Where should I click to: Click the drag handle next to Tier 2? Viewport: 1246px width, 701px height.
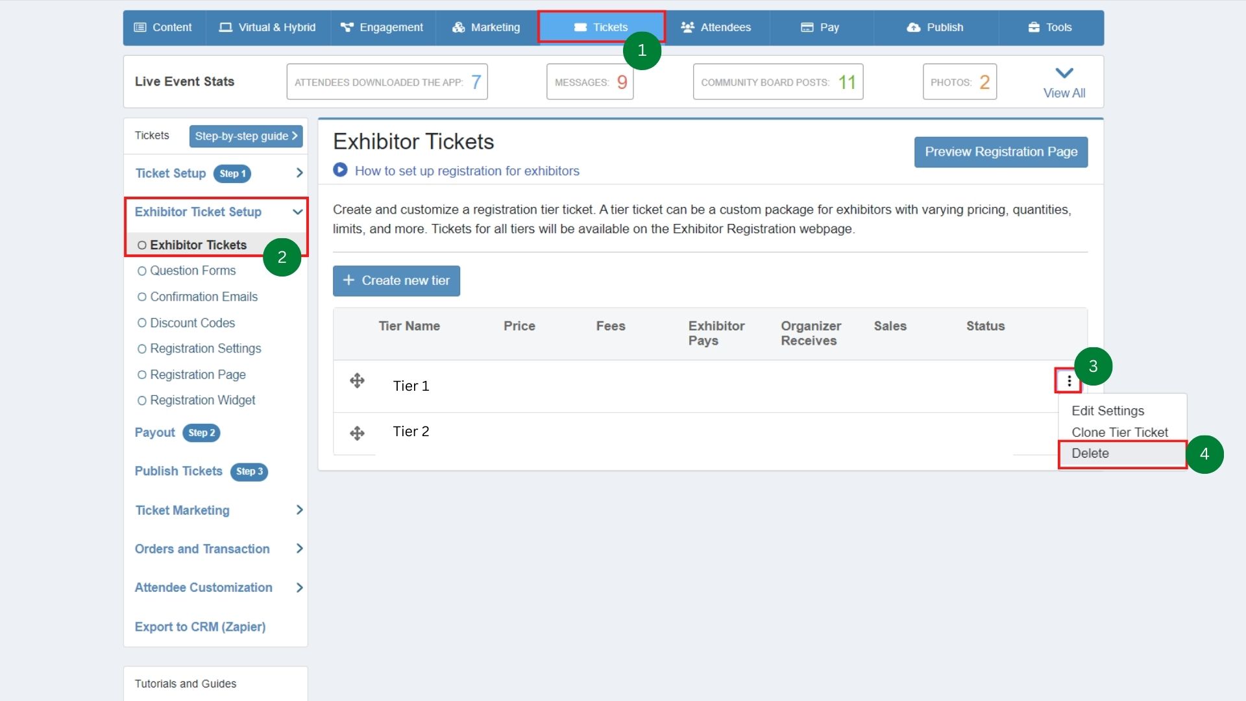coord(357,433)
